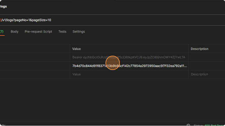The width and height of the screenshot is (225, 126).
Task: Click the Value column header
Action: [77, 49]
